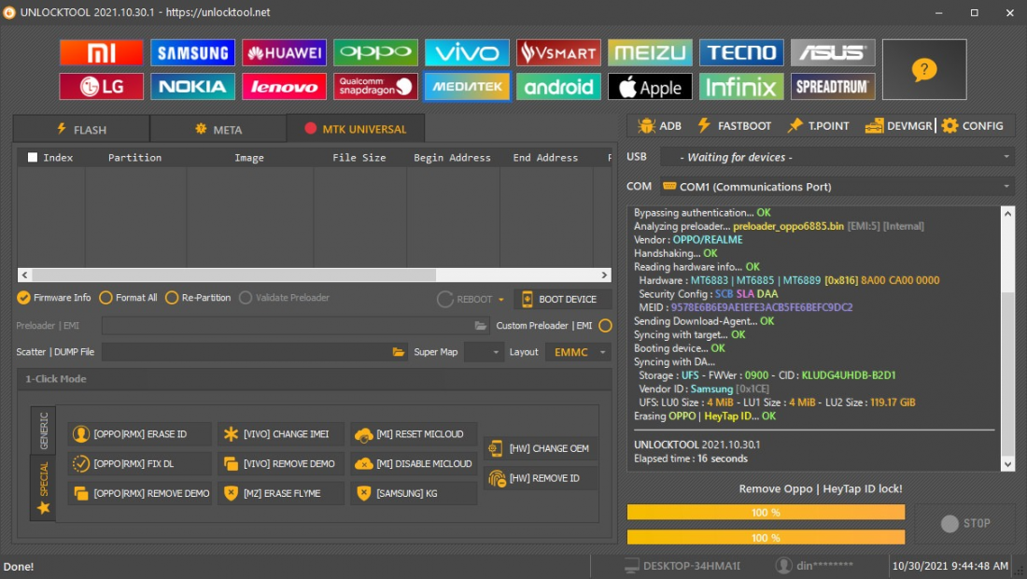Select the MTK UNIVERSAL tab

tap(356, 129)
